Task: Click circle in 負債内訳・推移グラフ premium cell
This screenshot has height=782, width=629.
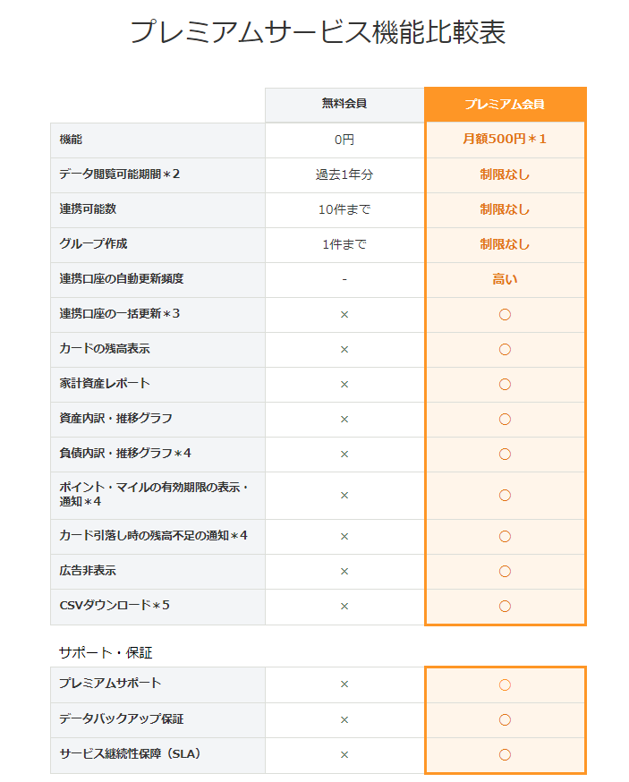Action: click(505, 455)
